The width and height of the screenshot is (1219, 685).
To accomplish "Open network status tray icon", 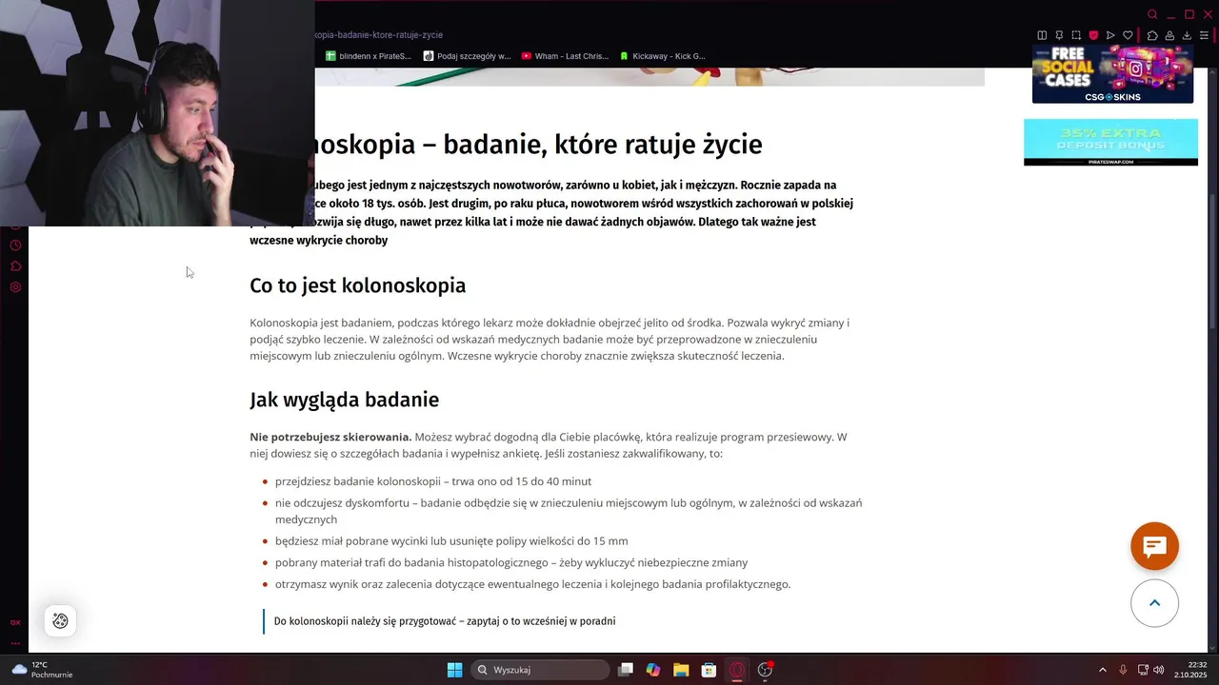I will point(1143,670).
